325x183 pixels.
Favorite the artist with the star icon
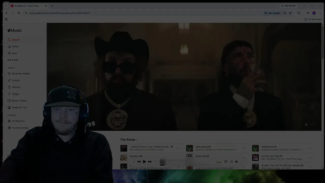(306, 125)
